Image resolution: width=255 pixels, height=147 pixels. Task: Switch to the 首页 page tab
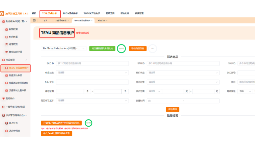click(x=46, y=21)
